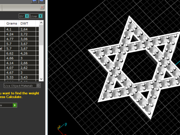
Task: Select the 4.77 grams cell
Action: 12,39
